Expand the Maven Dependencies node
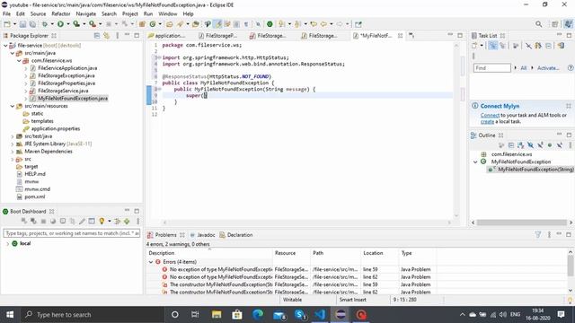The height and width of the screenshot is (323, 575). coord(12,152)
